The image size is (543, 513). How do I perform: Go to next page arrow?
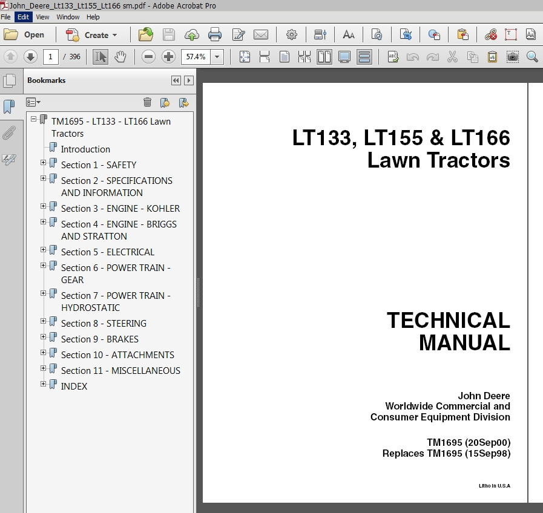(30, 57)
